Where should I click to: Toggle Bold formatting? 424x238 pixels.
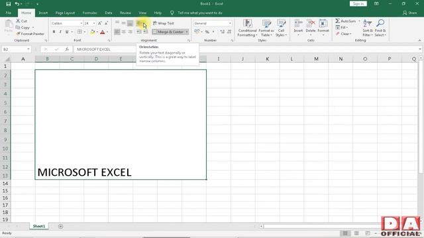click(x=54, y=32)
